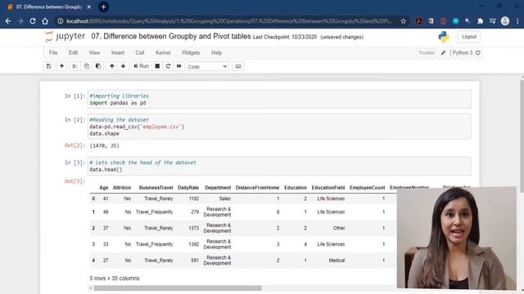Run the selected cell
This screenshot has width=524, height=294.
141,66
